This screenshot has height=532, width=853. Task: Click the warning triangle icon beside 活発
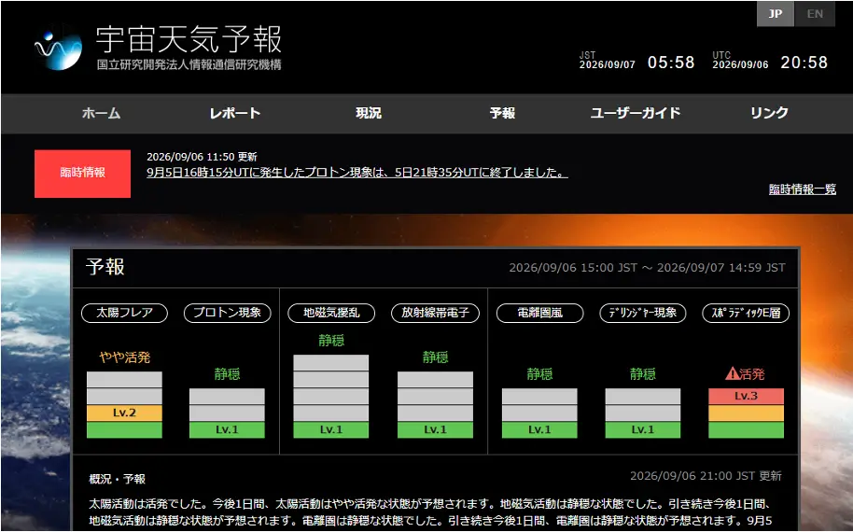click(733, 373)
